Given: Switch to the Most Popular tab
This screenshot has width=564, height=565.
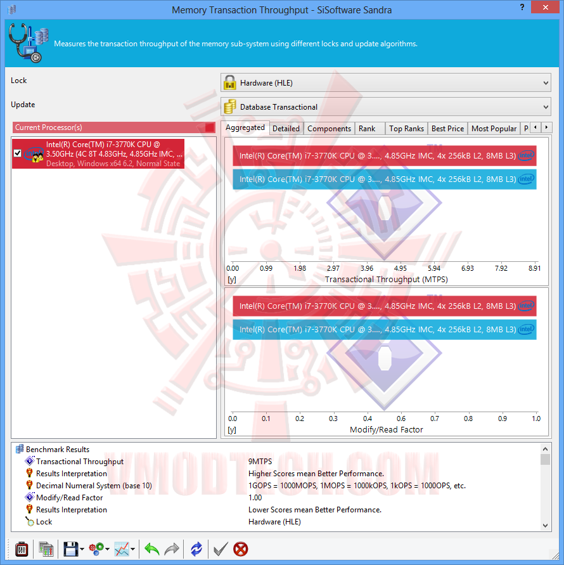Looking at the screenshot, I should tap(494, 129).
